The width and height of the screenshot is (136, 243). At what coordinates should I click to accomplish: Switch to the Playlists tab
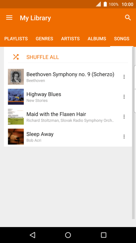click(x=16, y=39)
